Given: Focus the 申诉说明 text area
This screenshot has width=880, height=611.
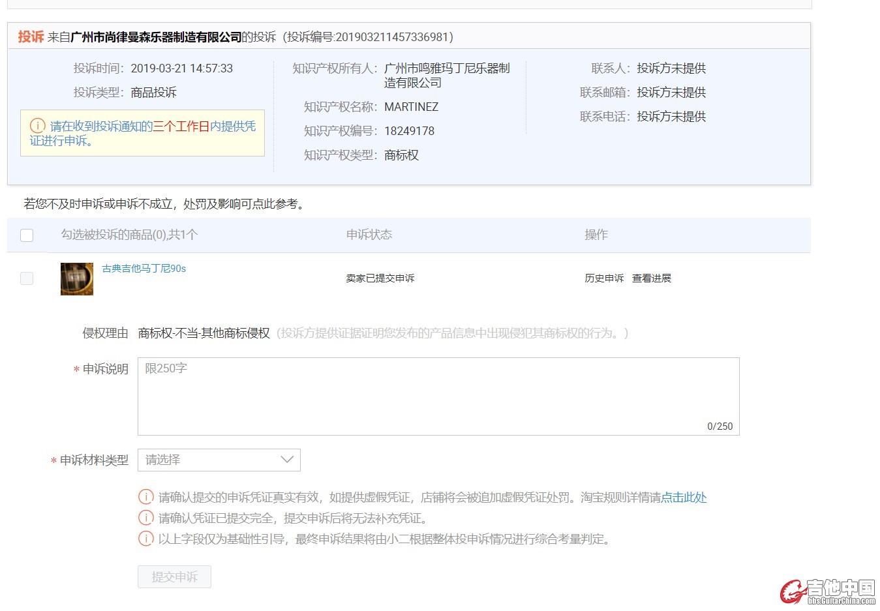Looking at the screenshot, I should point(438,396).
